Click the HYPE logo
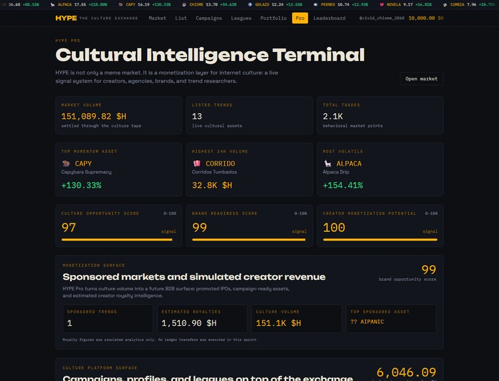 click(x=66, y=18)
